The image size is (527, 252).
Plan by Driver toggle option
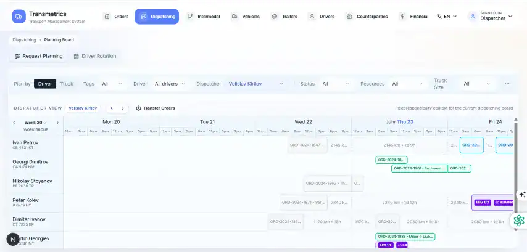point(44,84)
